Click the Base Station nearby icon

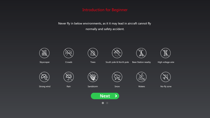click(x=141, y=53)
